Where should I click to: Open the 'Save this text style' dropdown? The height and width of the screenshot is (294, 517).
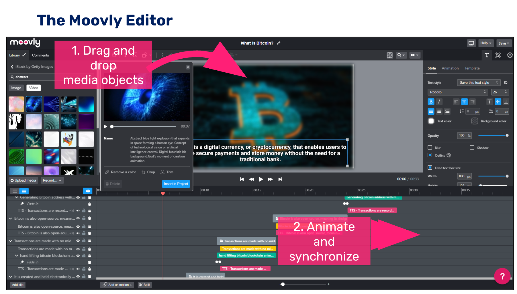(x=479, y=83)
